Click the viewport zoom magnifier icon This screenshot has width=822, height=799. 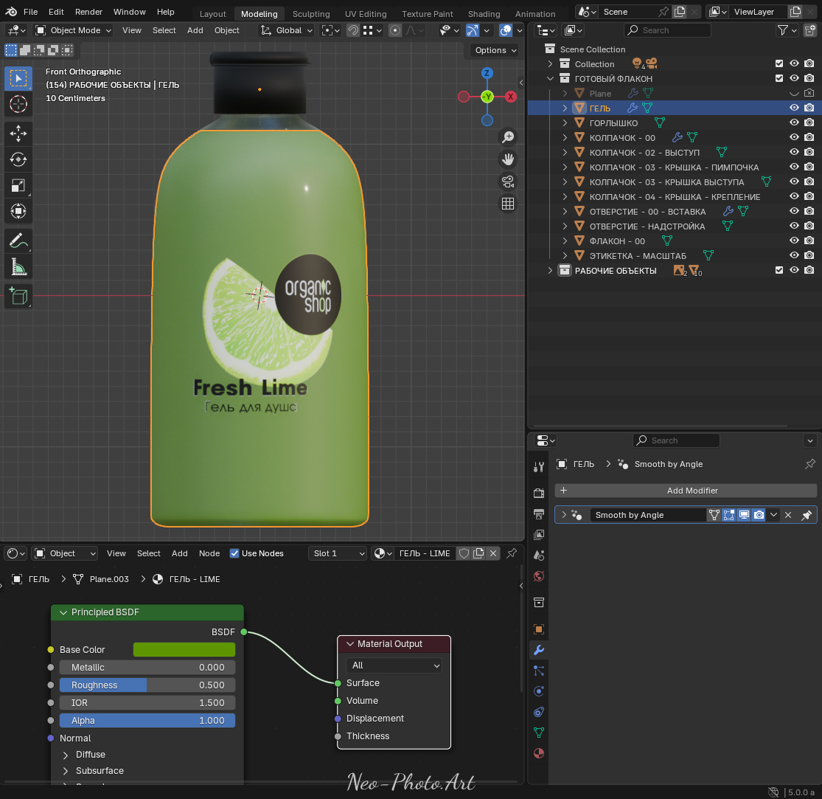[507, 137]
